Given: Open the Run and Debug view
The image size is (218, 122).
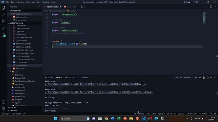Looking at the screenshot, I should (x=3, y=28).
